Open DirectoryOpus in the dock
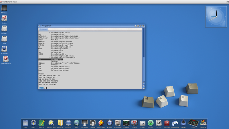 point(51,123)
